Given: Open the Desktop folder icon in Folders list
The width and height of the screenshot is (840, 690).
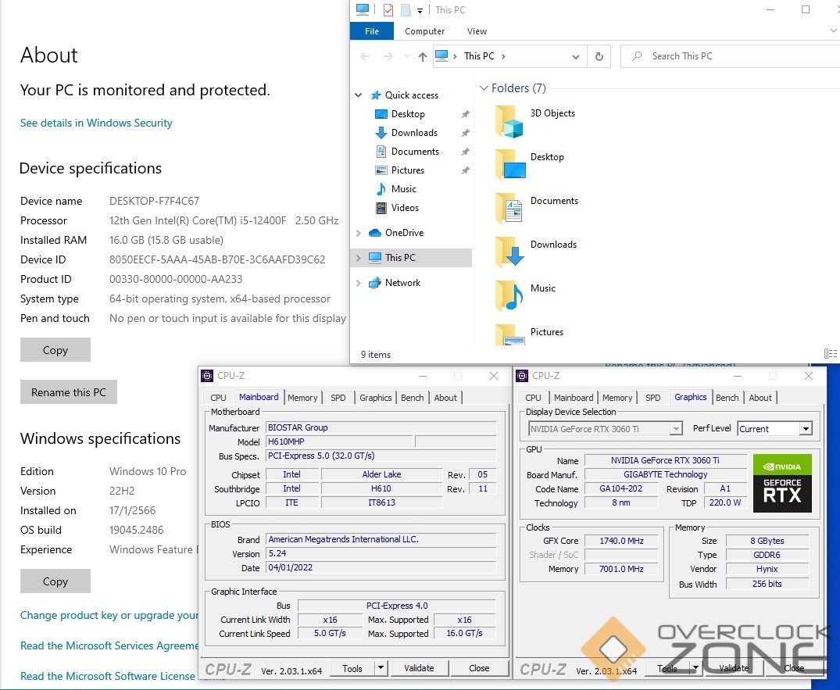Looking at the screenshot, I should [509, 164].
